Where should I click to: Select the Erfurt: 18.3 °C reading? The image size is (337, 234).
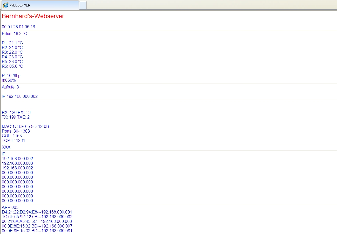15,33
